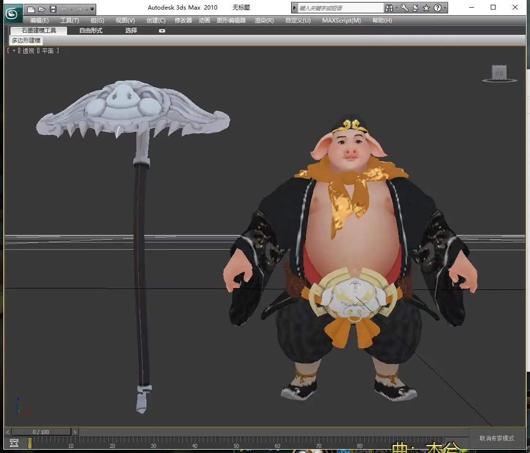Expand the 多边形建模 panel
This screenshot has height=453, width=530.
click(x=26, y=41)
